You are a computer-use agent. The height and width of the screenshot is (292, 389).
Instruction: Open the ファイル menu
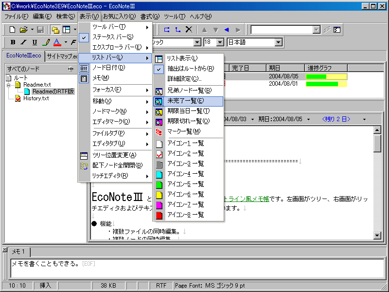(16, 17)
